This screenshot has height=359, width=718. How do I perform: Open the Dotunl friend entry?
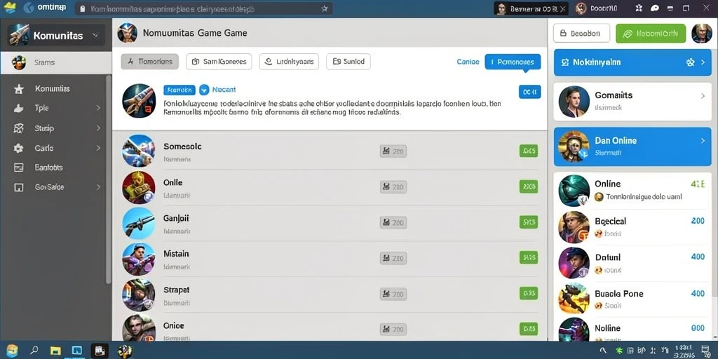point(632,263)
